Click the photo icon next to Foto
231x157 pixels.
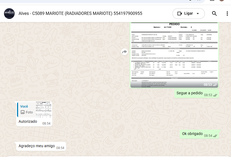(x=23, y=112)
